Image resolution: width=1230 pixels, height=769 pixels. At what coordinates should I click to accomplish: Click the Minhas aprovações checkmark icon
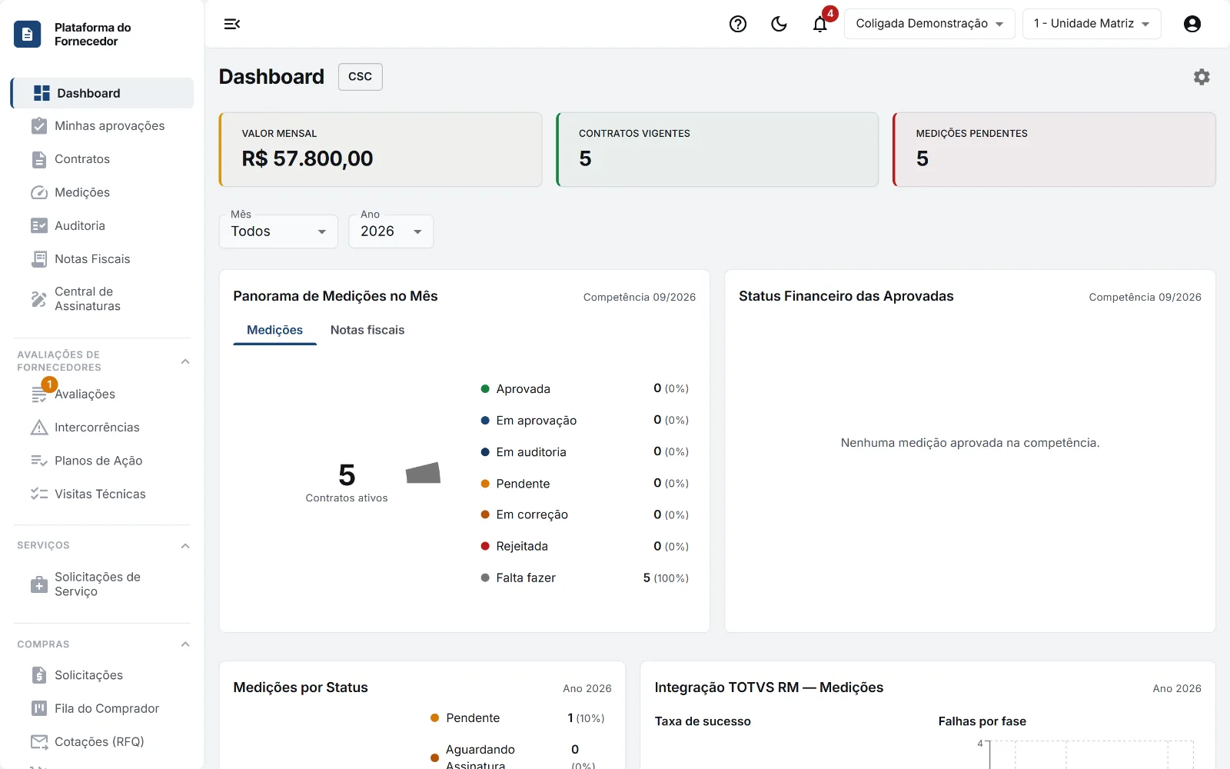pos(39,125)
